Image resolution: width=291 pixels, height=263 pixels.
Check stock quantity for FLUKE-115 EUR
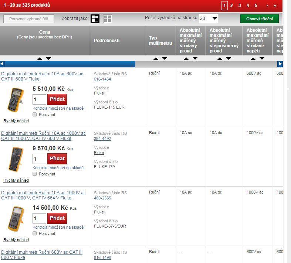[x=58, y=108]
